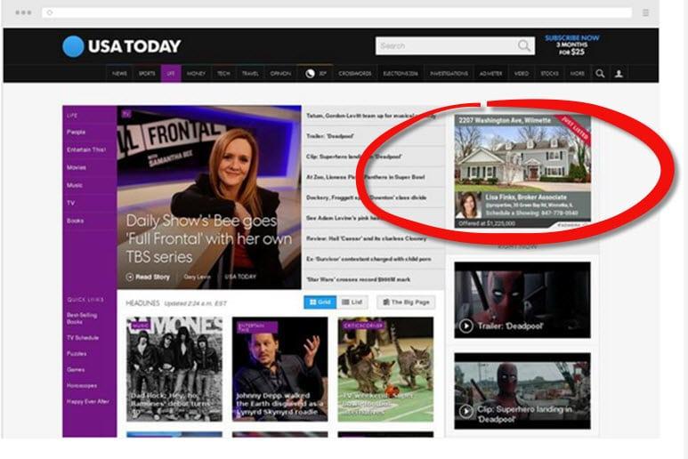Open the Review: Hail 'Caesar' headline
688x459 pixels.
(367, 238)
